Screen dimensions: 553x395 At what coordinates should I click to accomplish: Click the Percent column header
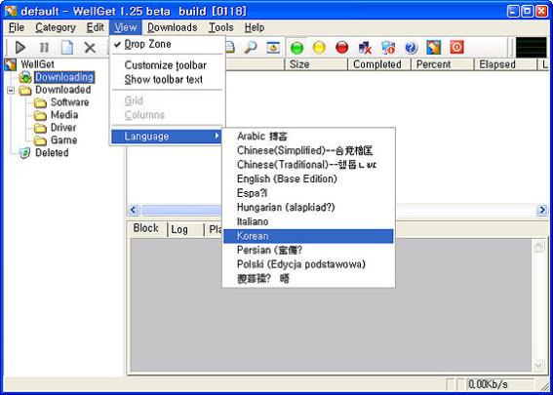[443, 64]
